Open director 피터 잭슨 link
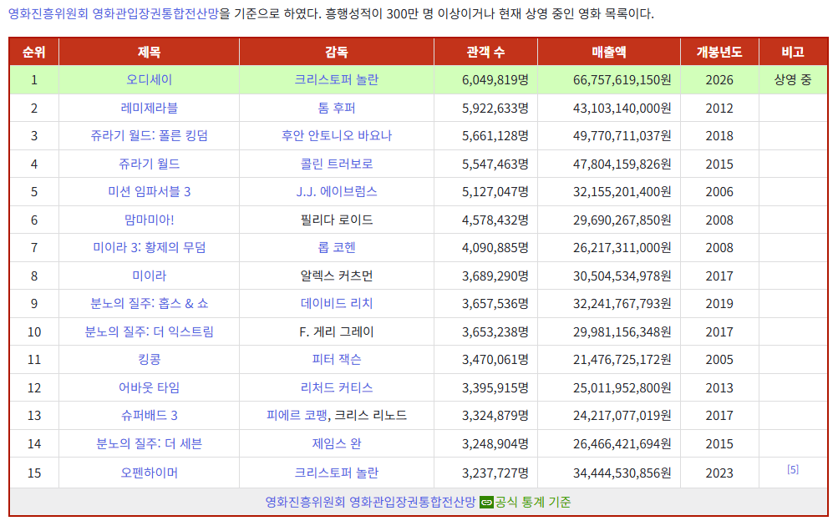The height and width of the screenshot is (531, 838). click(337, 360)
